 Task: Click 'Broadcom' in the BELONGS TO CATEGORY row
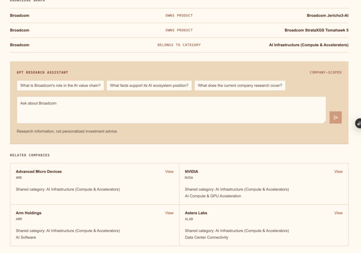tap(20, 45)
